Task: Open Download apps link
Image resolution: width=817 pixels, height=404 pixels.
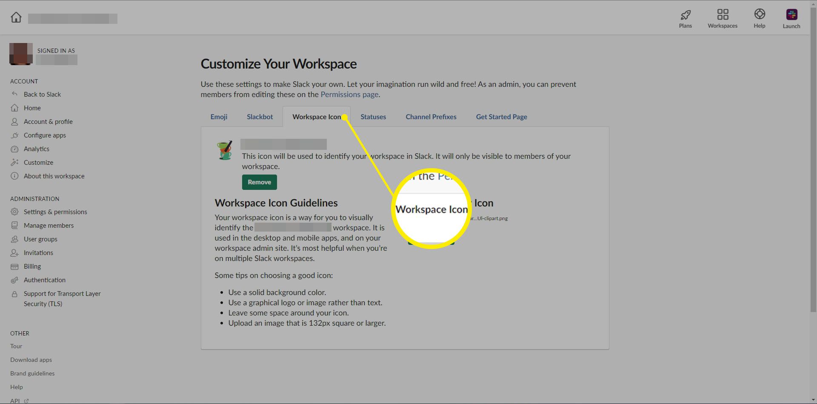Action: [31, 360]
